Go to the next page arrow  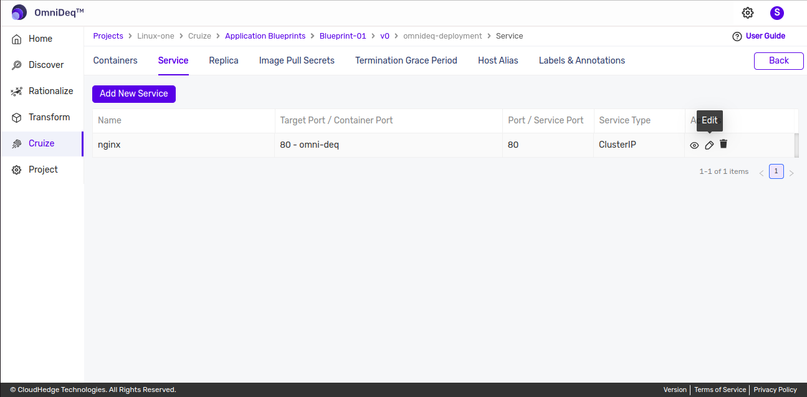791,173
